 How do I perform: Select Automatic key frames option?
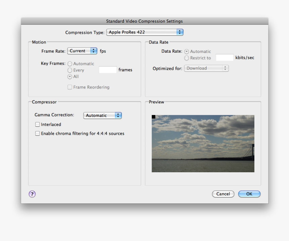(70, 63)
